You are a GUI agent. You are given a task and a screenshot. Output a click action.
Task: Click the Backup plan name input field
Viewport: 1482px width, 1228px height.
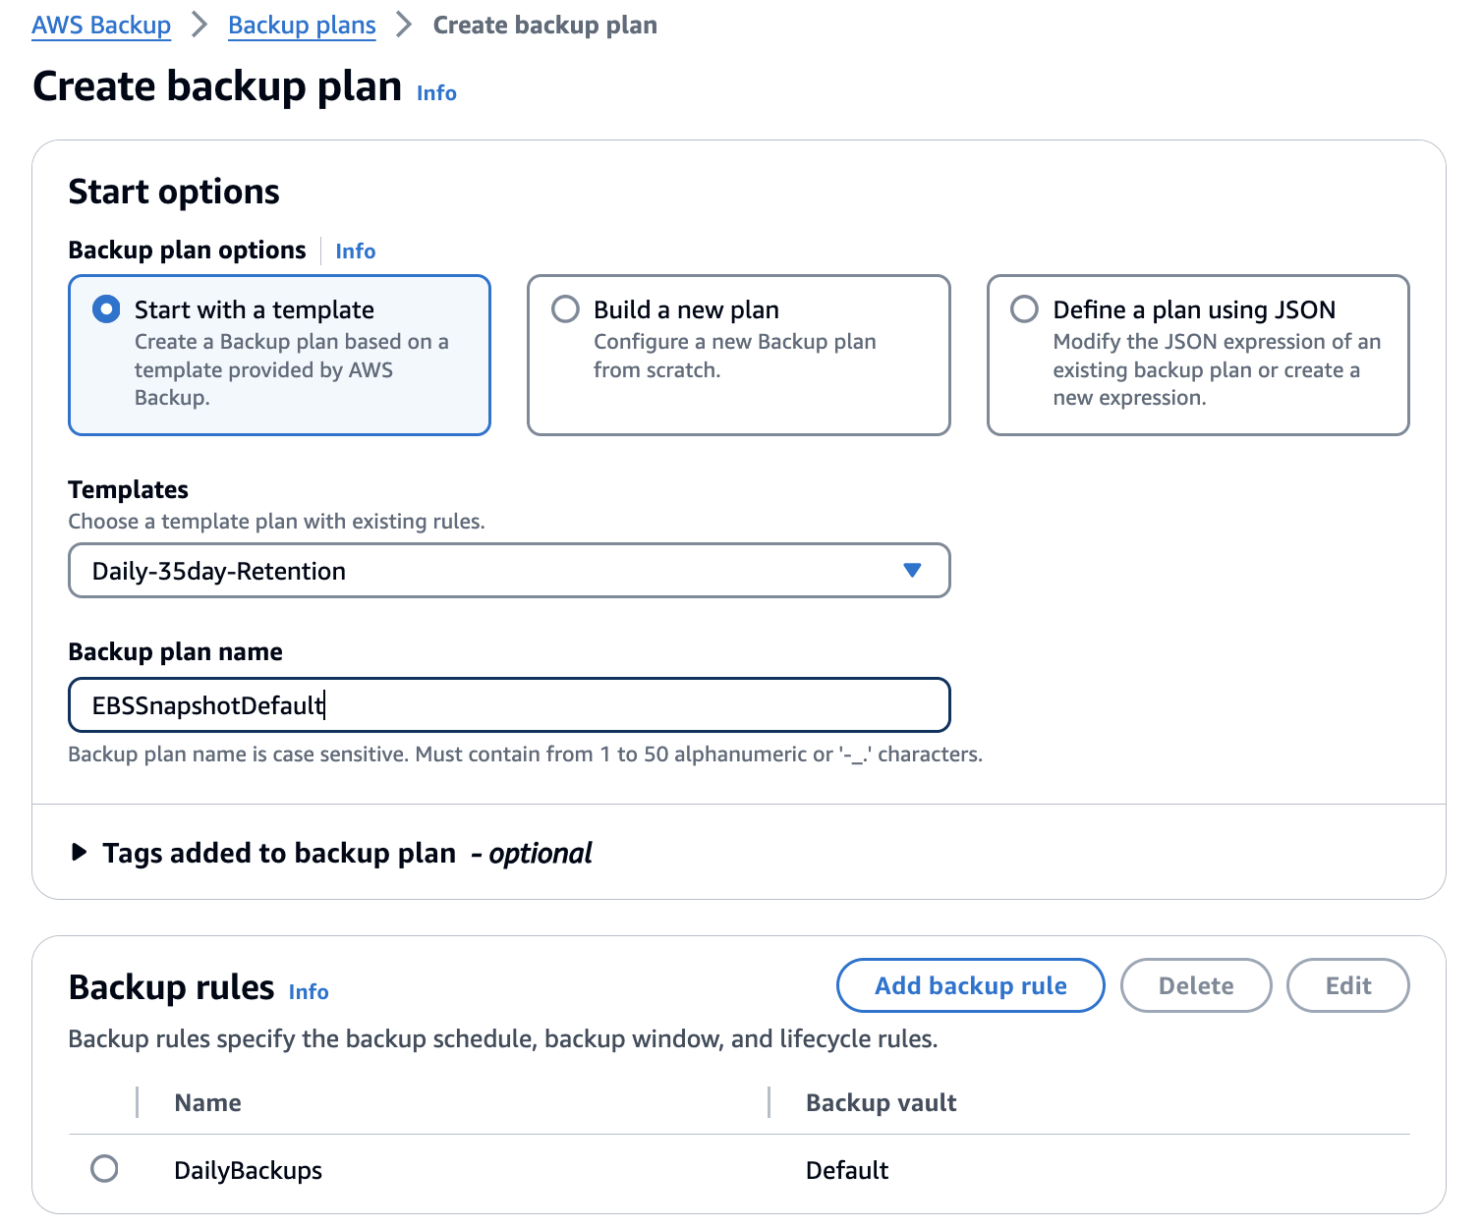(508, 704)
